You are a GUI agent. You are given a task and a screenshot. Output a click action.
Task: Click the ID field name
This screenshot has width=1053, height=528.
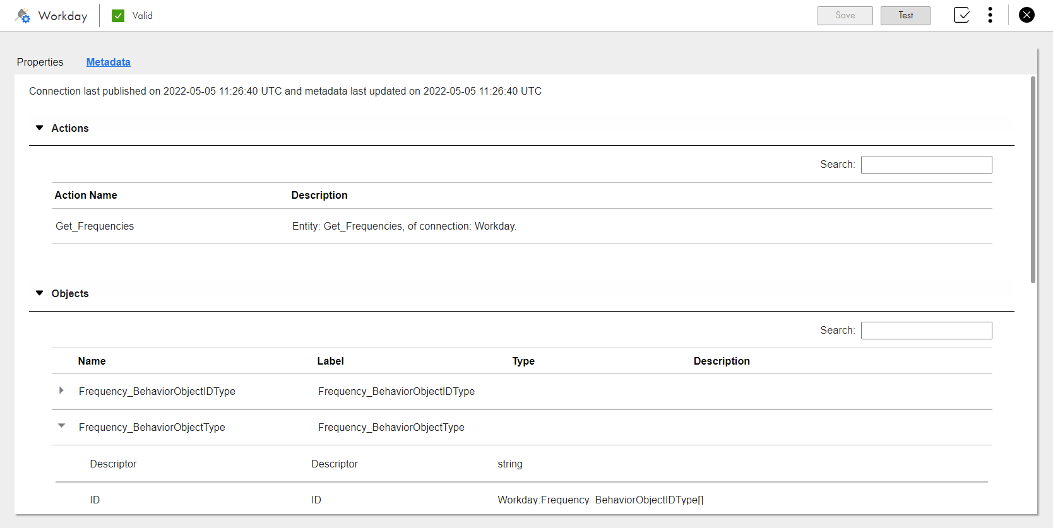[x=95, y=500]
